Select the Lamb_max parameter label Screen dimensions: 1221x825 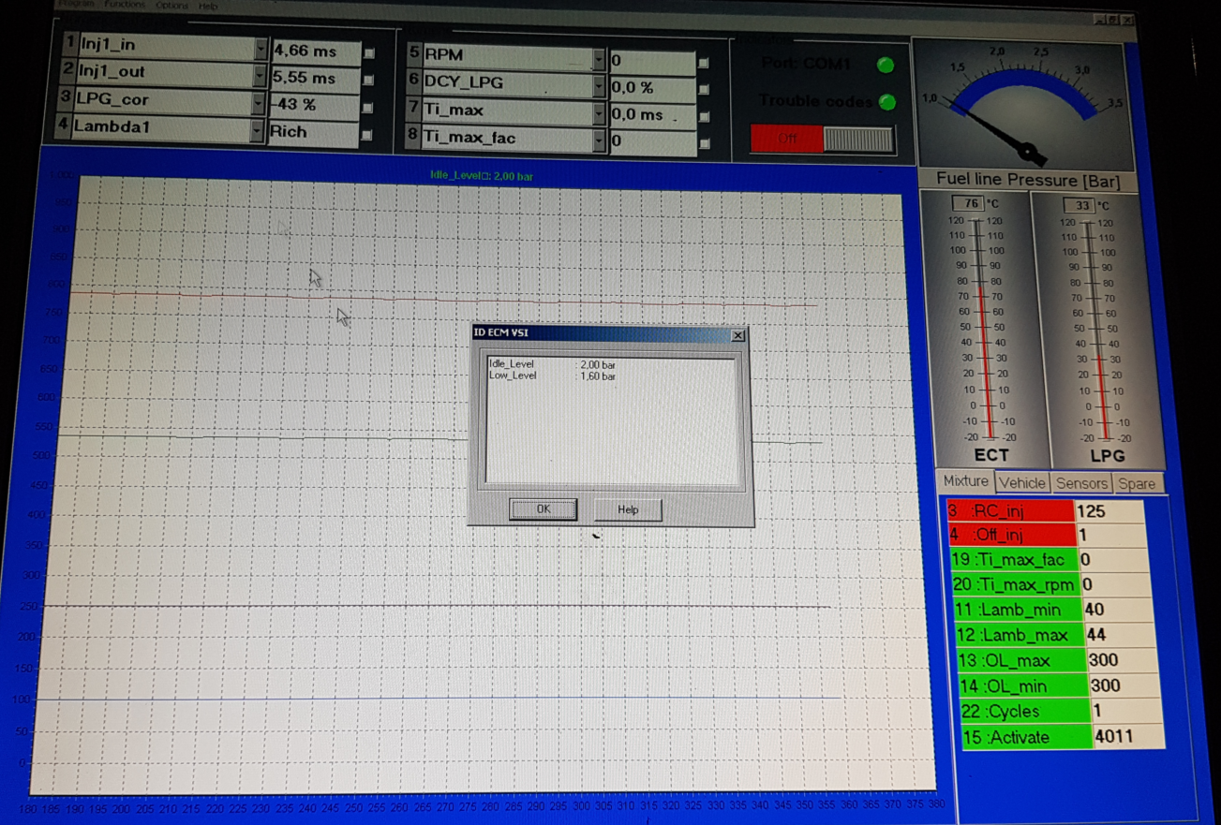(x=1020, y=635)
